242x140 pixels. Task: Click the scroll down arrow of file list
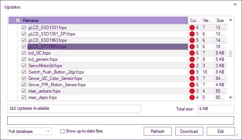click(230, 97)
